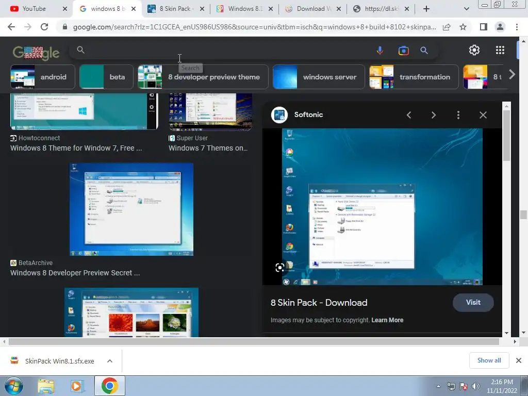The height and width of the screenshot is (396, 528).
Task: Click the Softonic site logo
Action: (279, 115)
